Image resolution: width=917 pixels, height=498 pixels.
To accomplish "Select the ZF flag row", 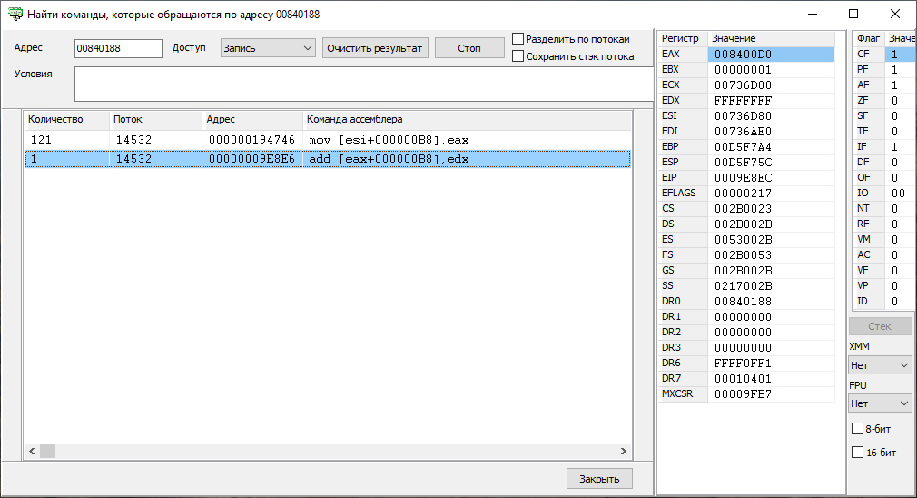I will [883, 101].
